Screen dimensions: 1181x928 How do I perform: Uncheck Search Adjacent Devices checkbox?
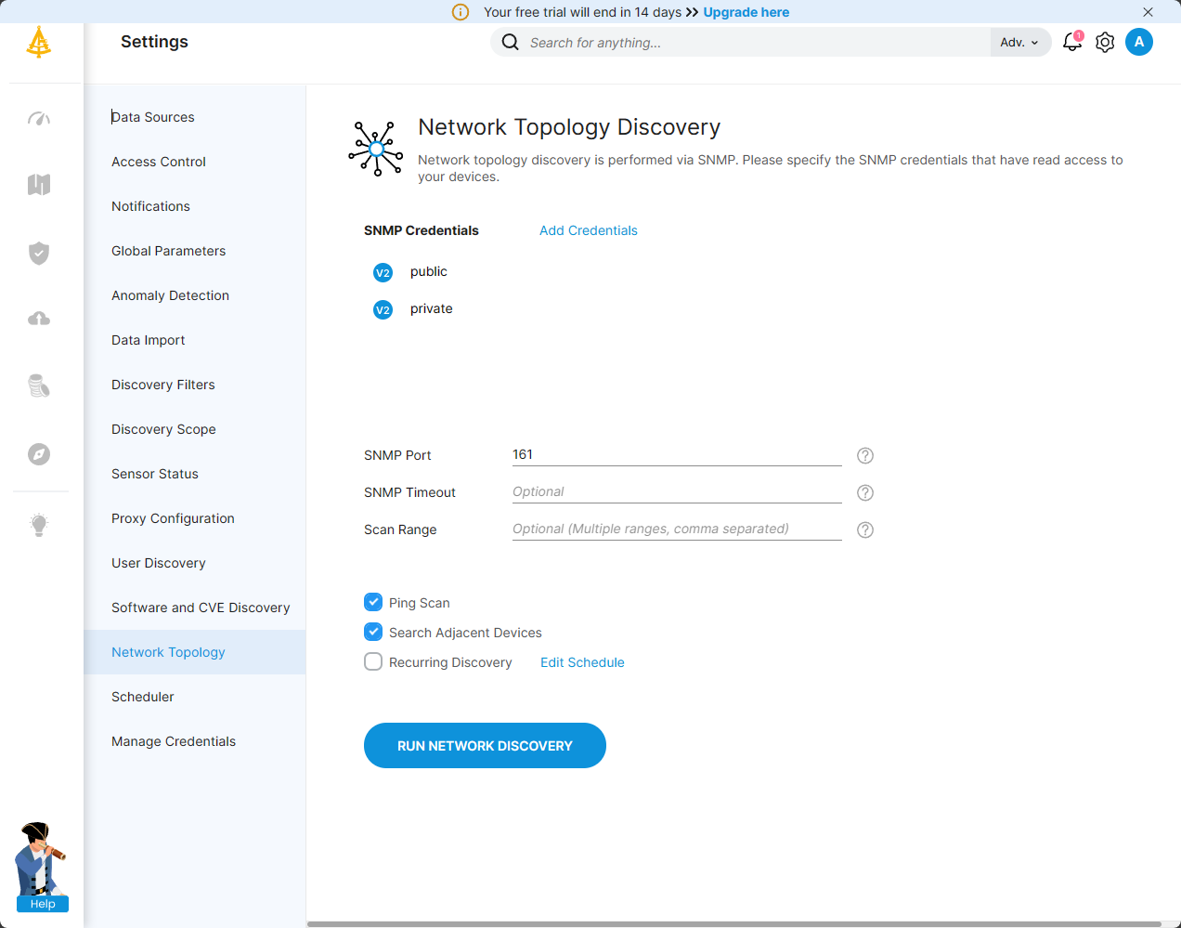[x=373, y=632]
